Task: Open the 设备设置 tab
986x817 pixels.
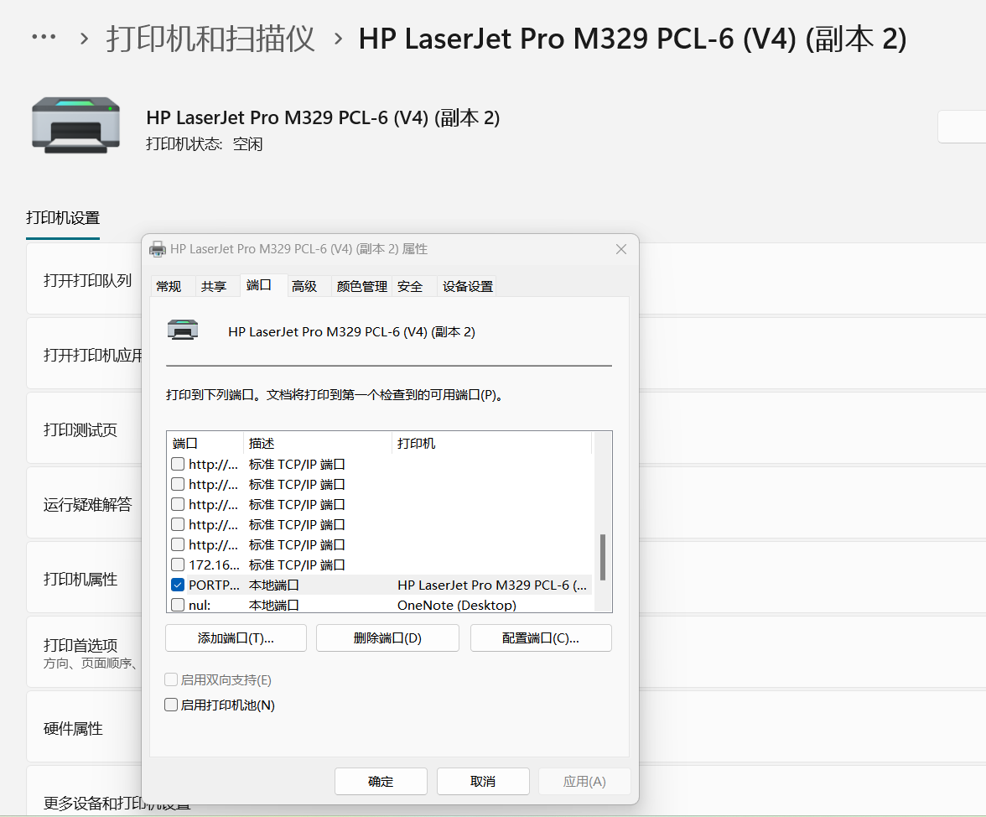Action: coord(466,286)
